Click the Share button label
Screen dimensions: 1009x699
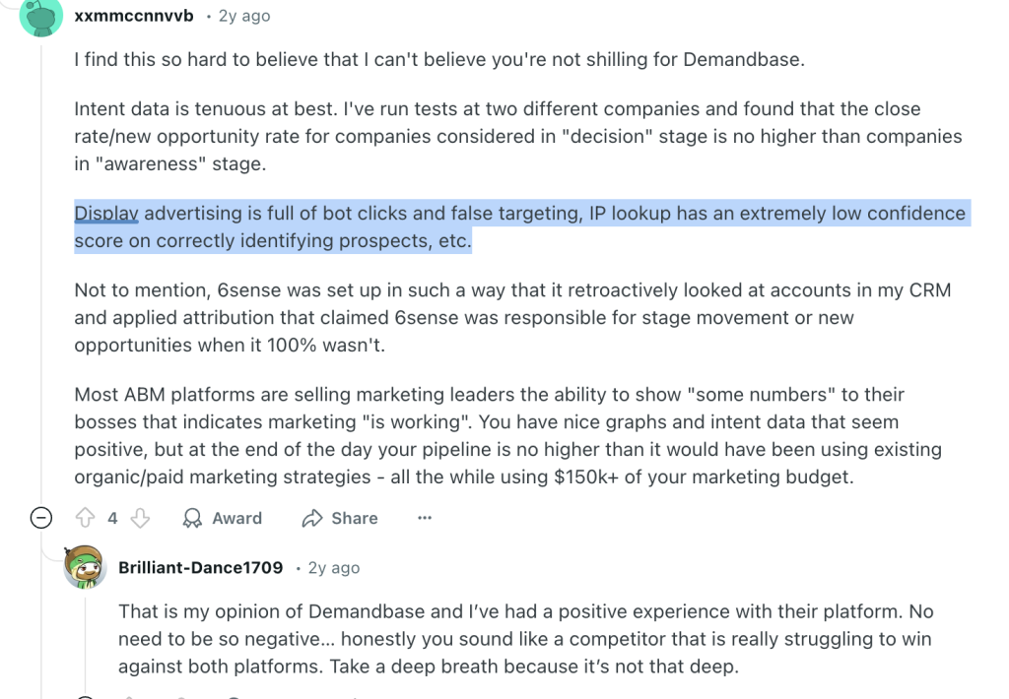[353, 518]
